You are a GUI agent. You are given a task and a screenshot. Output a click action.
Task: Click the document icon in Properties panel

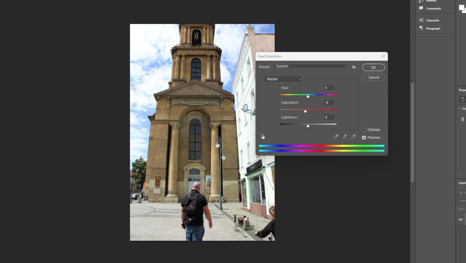pyautogui.click(x=462, y=99)
